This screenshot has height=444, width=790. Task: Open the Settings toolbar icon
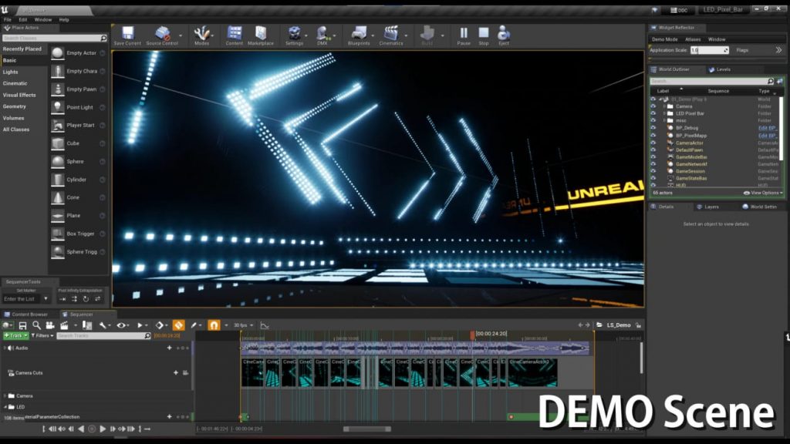tap(294, 33)
